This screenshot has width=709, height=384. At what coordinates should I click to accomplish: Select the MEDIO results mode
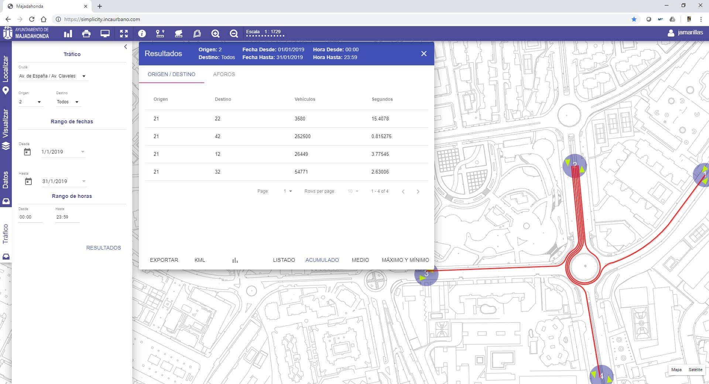(x=360, y=260)
